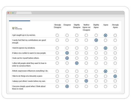Click the 'Strongly Agree' column header
The image size is (131, 106).
(x=115, y=26)
